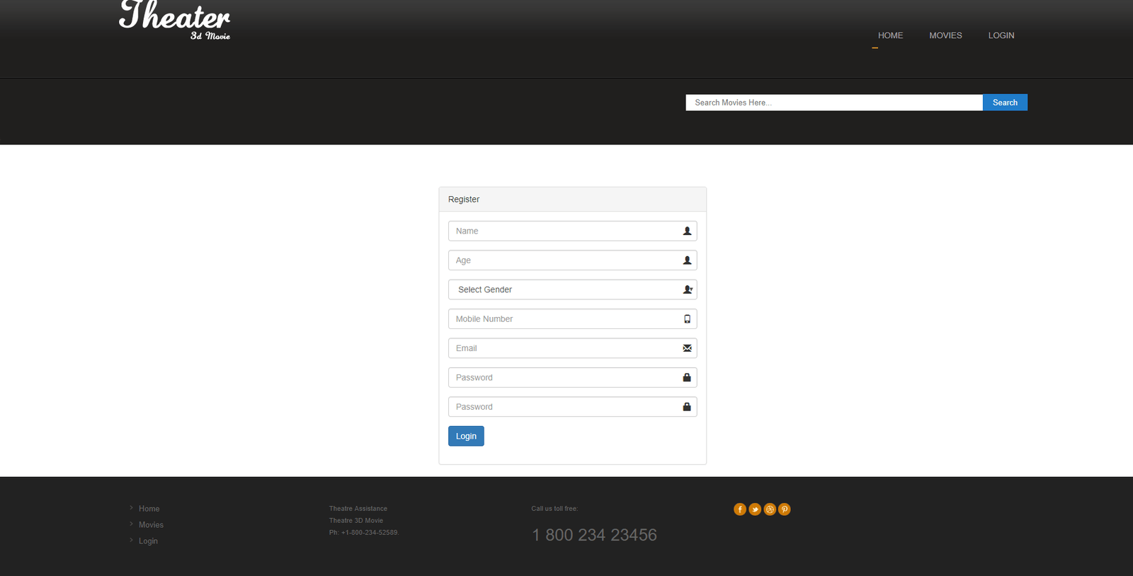Open the Facebook social icon in footer
This screenshot has height=576, width=1133.
click(740, 509)
